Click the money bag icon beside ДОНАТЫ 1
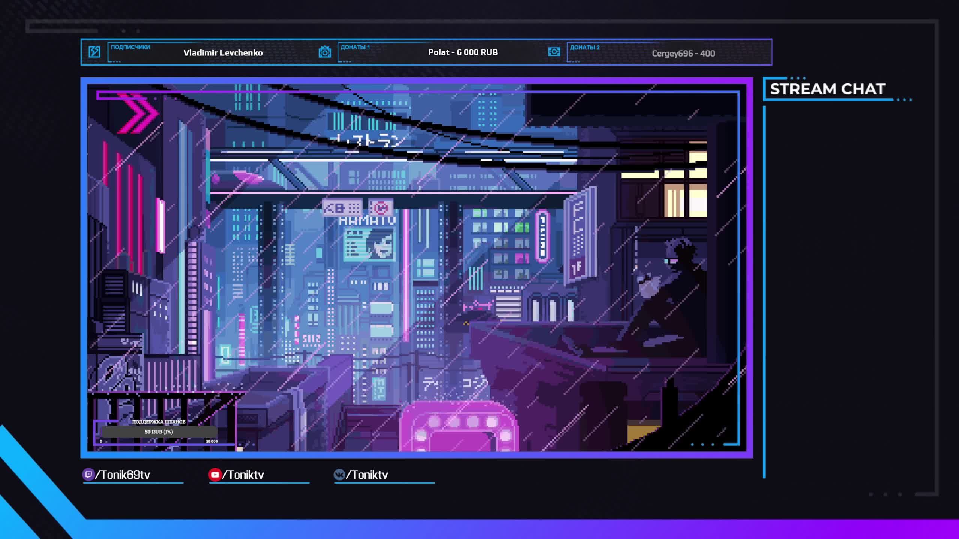 pos(325,52)
